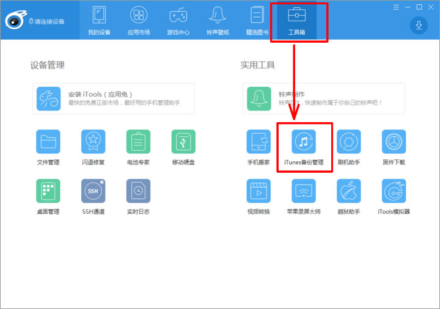
Task: Click the 请连接设备 connect device status
Action: pyautogui.click(x=47, y=21)
